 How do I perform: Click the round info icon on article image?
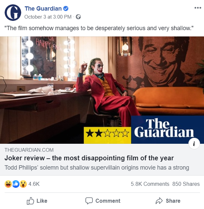point(194,144)
